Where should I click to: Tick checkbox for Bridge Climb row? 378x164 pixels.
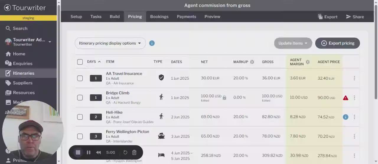tap(80, 98)
